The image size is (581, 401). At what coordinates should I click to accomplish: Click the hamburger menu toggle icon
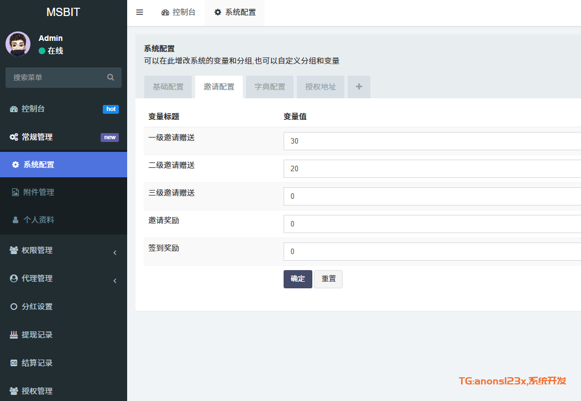tap(139, 12)
